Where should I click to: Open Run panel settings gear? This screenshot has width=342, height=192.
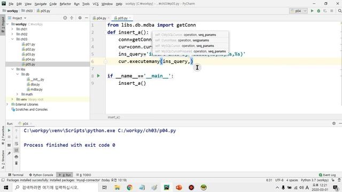click(x=334, y=123)
